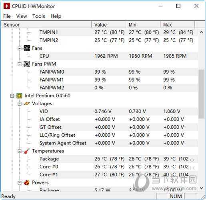206x200 pixels.
Task: Select the System Agent Offset row
Action: [x=118, y=143]
